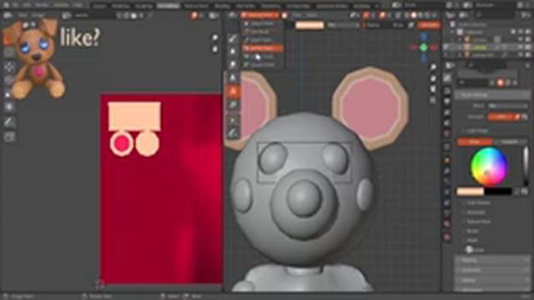Image resolution: width=534 pixels, height=300 pixels.
Task: Hide the first object under Collection via eye icon
Action: [521, 40]
